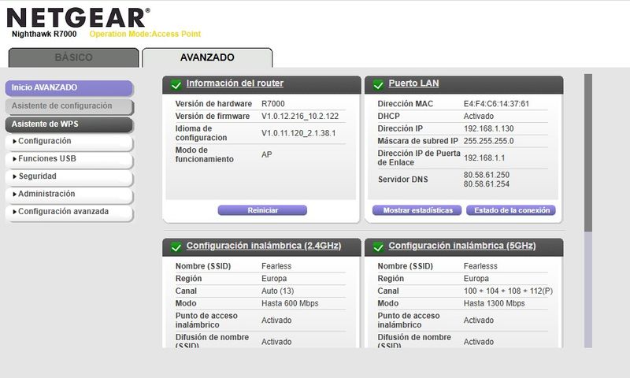This screenshot has height=378, width=630.
Task: Select DNS server 80.58.61.250
Action: [487, 175]
